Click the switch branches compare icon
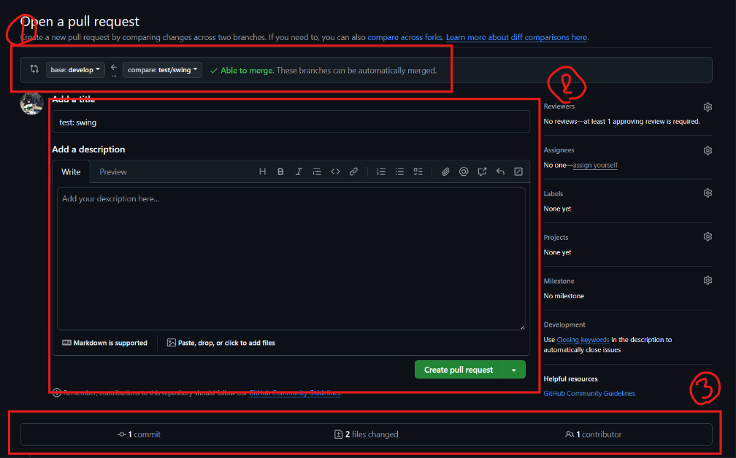736x458 pixels. [34, 69]
